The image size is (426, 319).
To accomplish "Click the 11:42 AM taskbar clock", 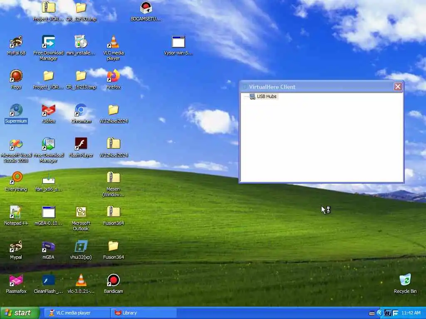I will pos(411,313).
